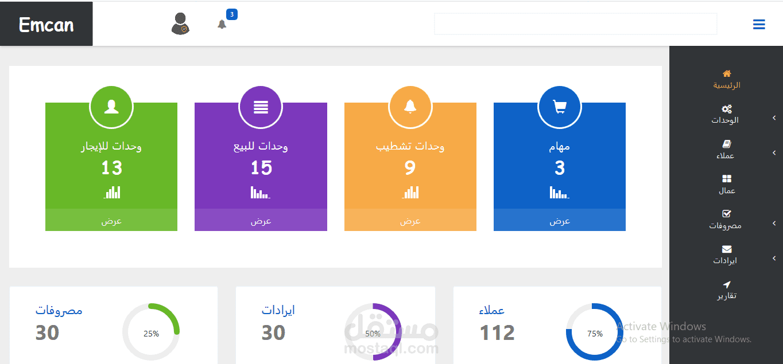The image size is (783, 364).
Task: Toggle the sidebar with the hamburger menu
Action: [759, 24]
